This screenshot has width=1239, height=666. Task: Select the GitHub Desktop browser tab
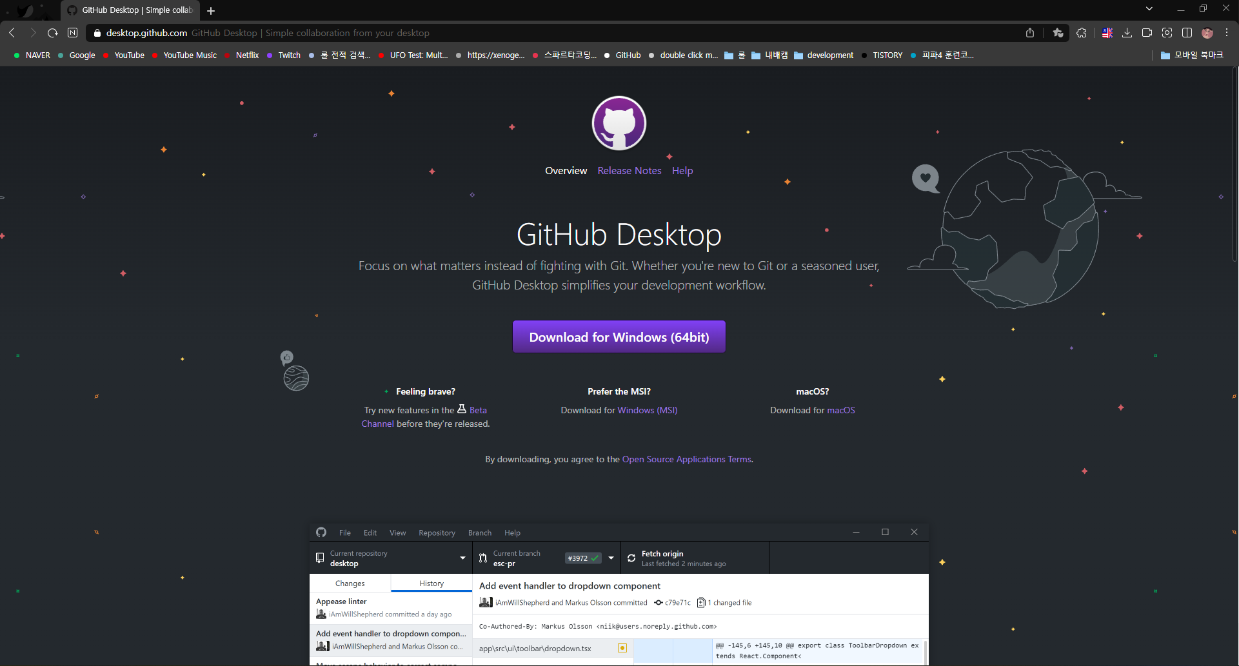coord(130,10)
